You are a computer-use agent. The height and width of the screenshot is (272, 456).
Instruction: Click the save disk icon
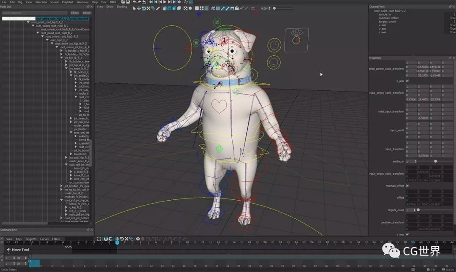click(x=128, y=2)
